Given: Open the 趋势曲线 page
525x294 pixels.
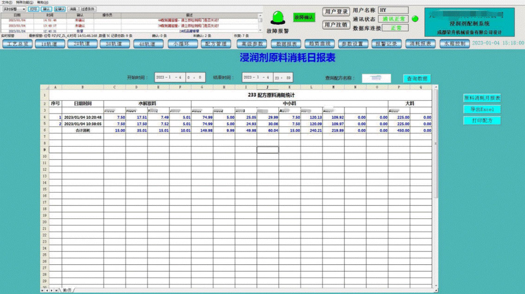Looking at the screenshot, I should point(320,44).
